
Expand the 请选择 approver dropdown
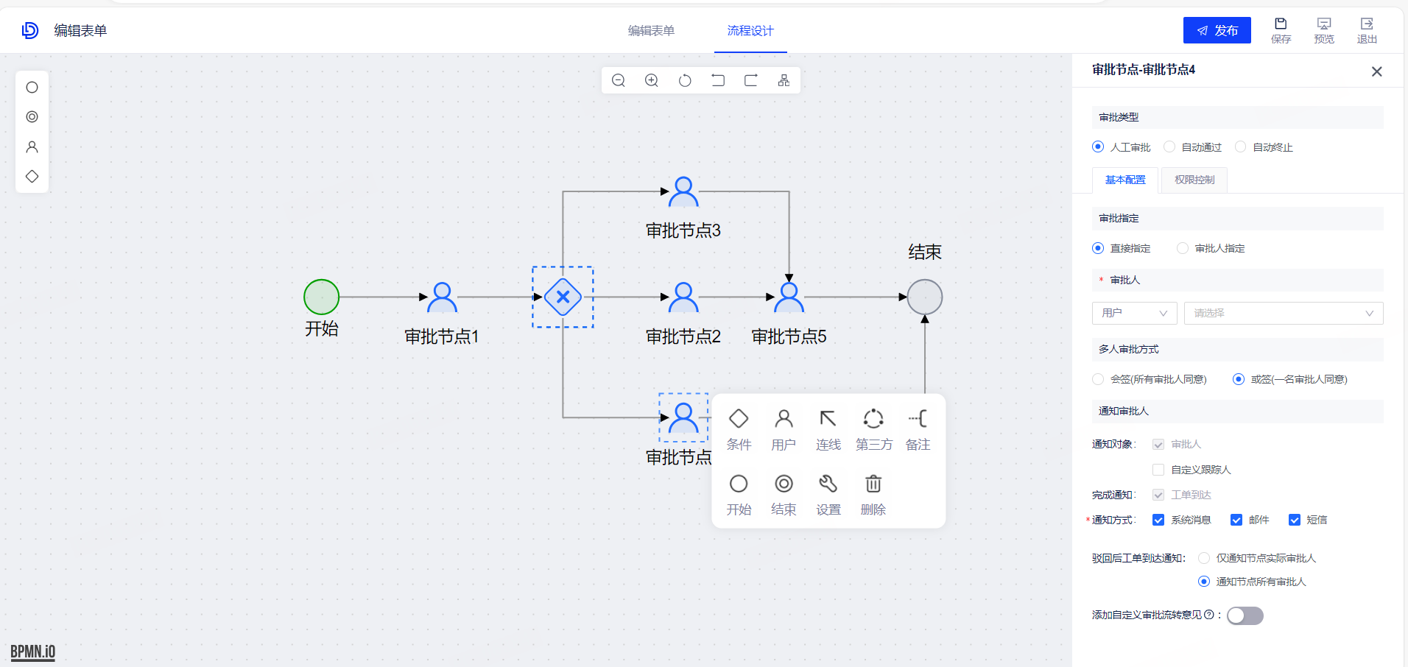coord(1283,313)
